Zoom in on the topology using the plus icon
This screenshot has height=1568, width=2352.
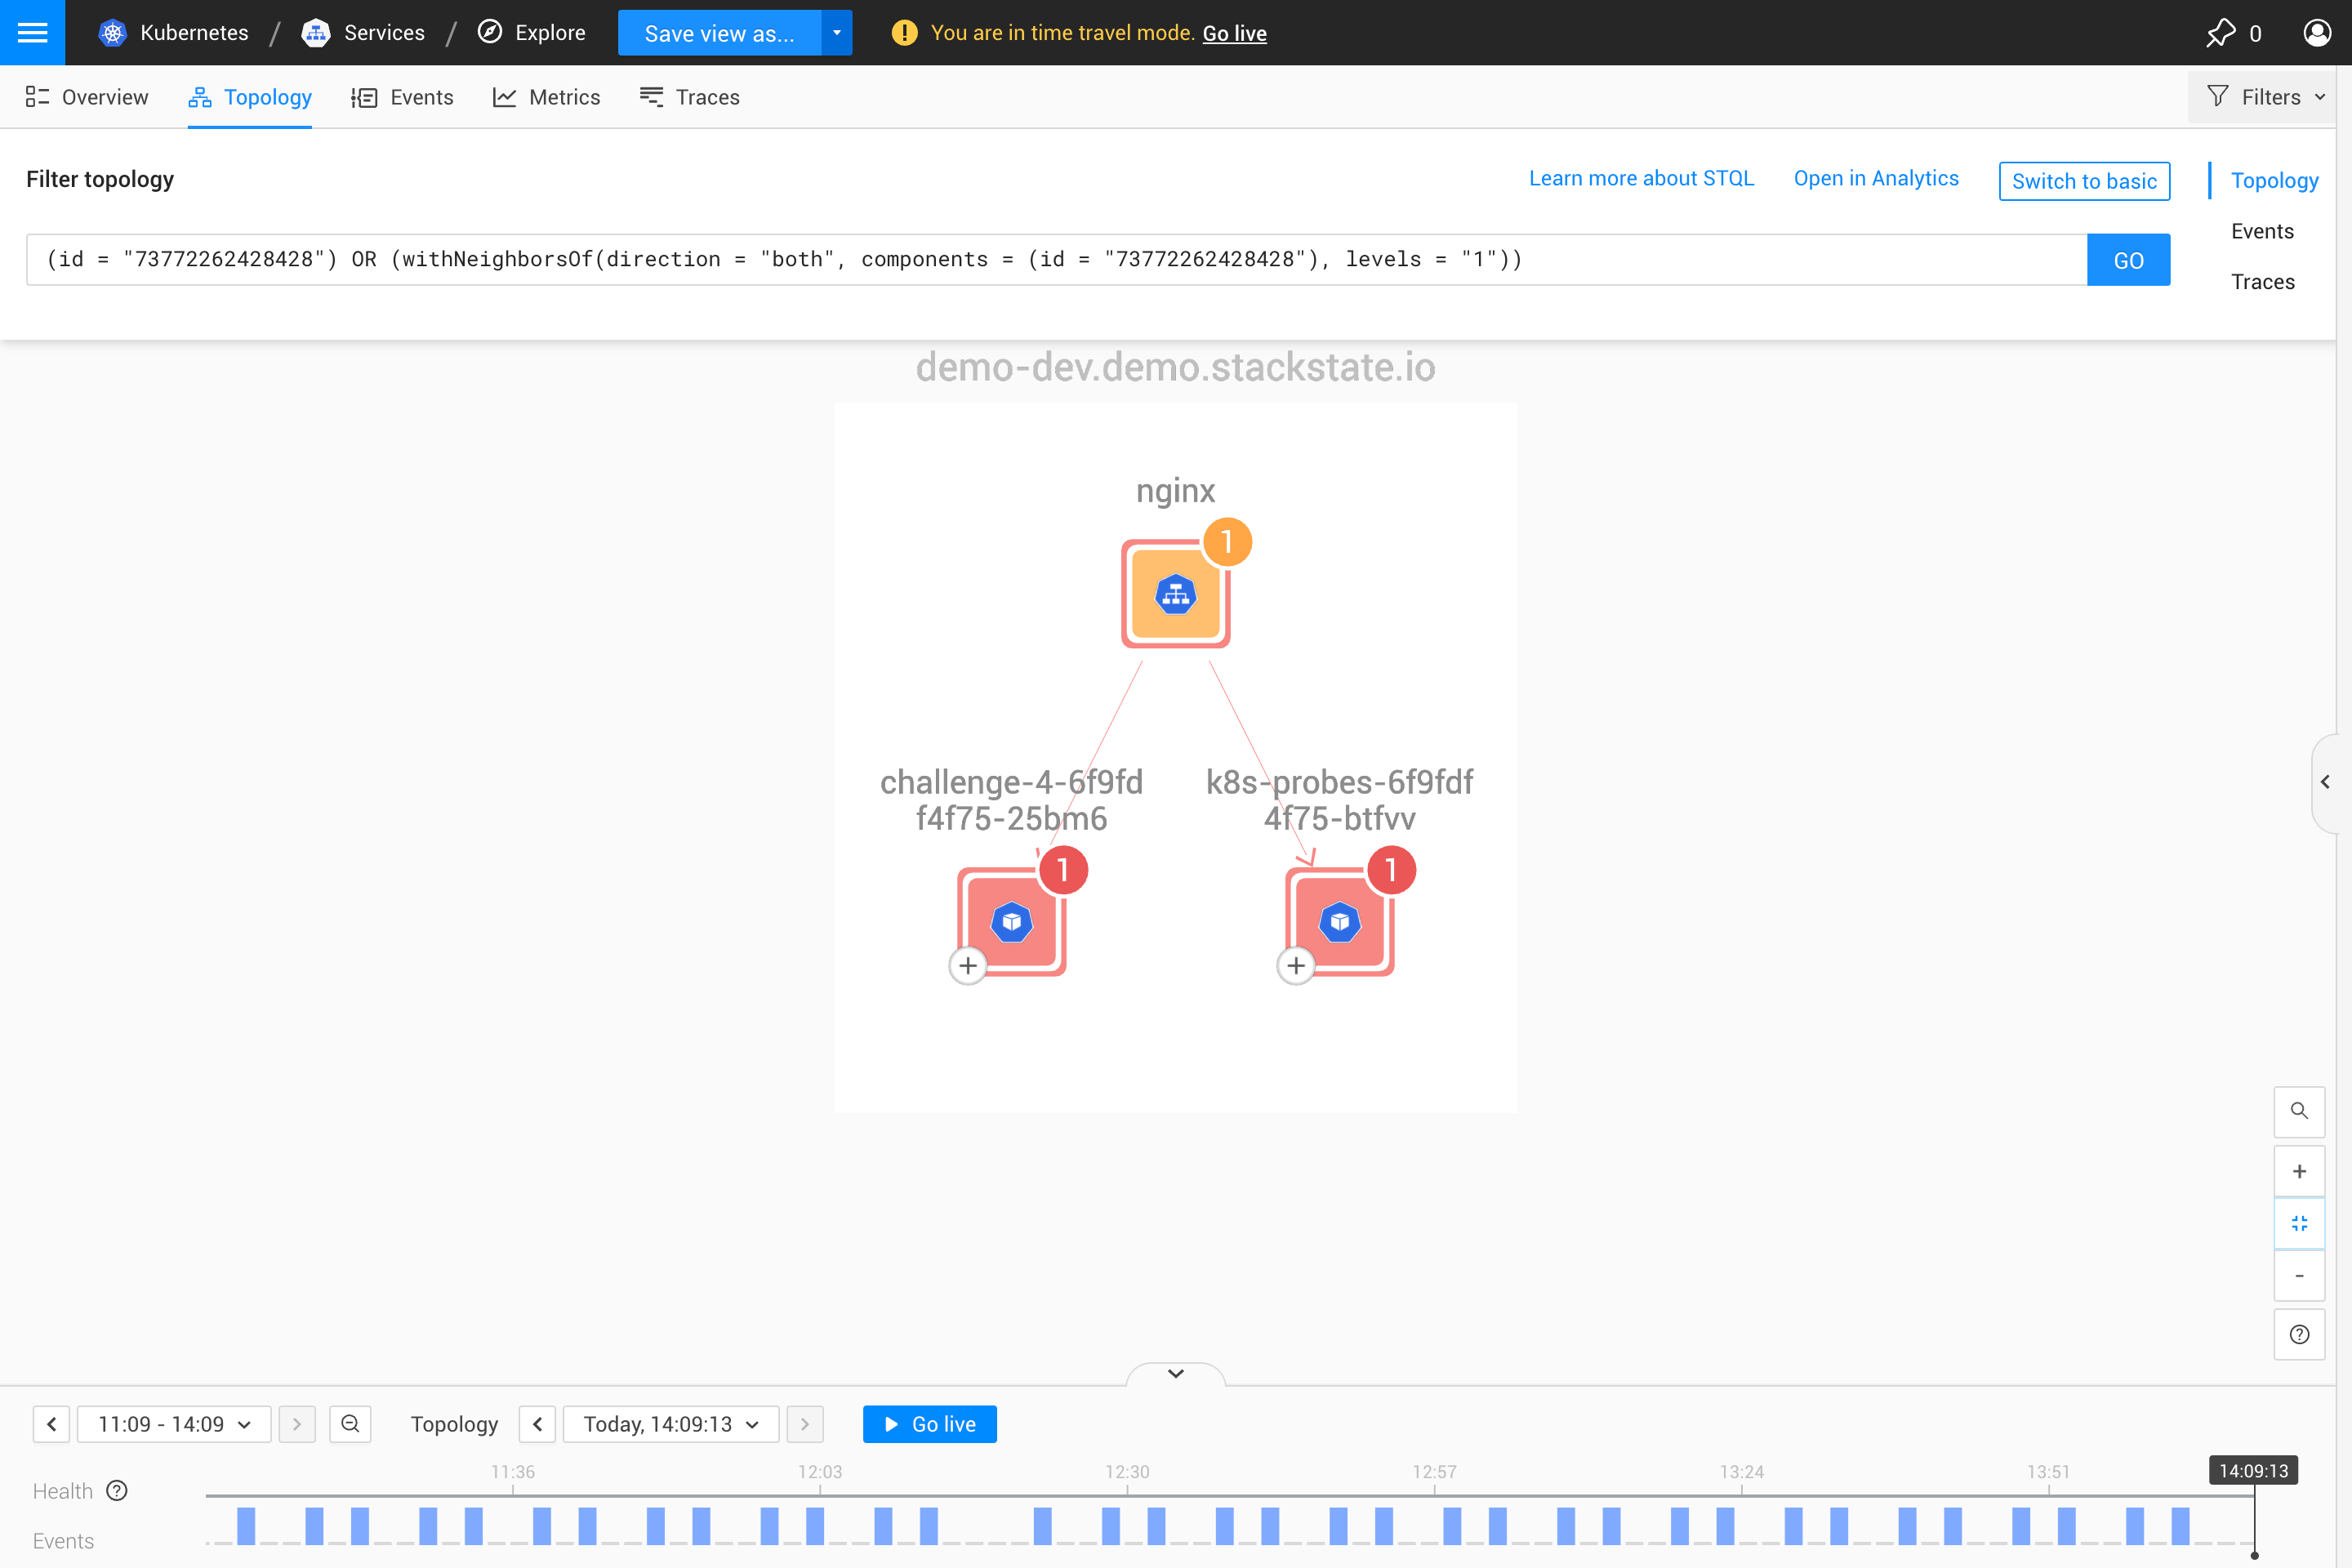click(2300, 1170)
